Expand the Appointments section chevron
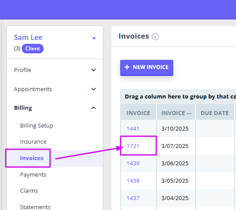The width and height of the screenshot is (236, 210). coord(94,89)
